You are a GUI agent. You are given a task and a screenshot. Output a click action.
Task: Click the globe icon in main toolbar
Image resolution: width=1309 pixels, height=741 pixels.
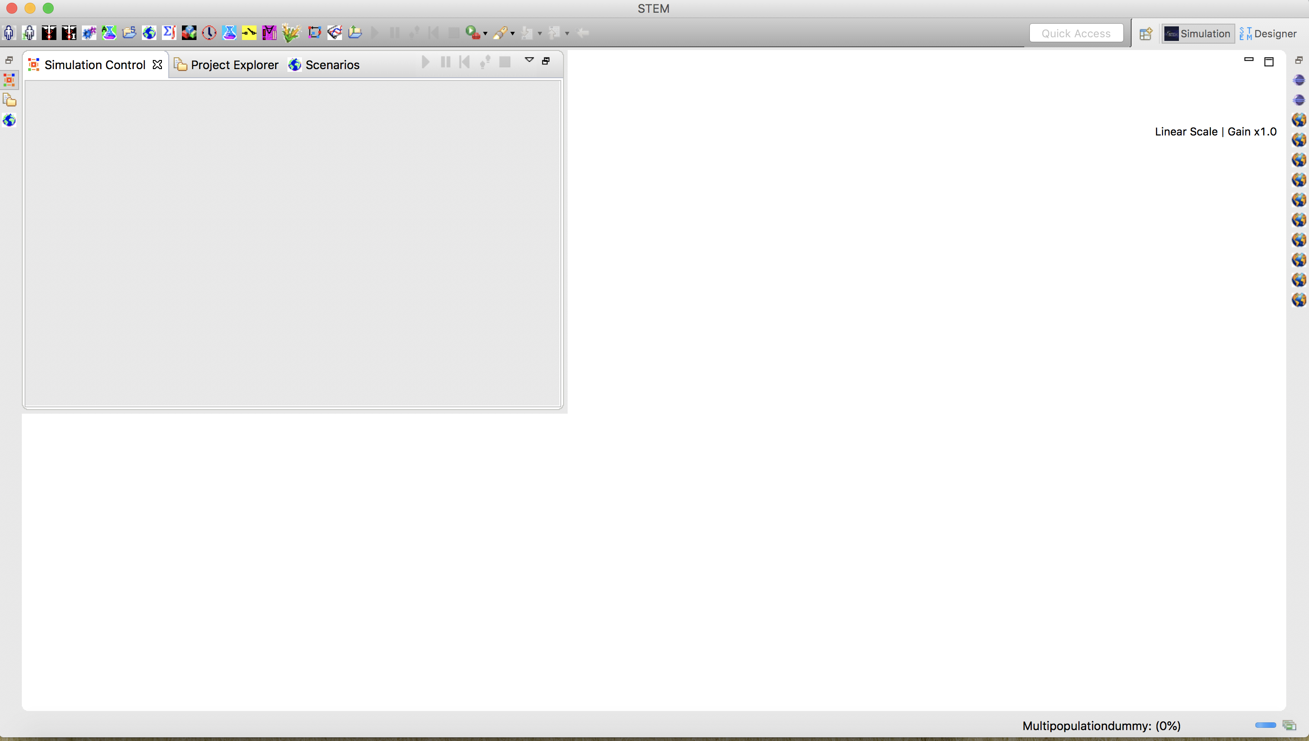click(x=149, y=33)
